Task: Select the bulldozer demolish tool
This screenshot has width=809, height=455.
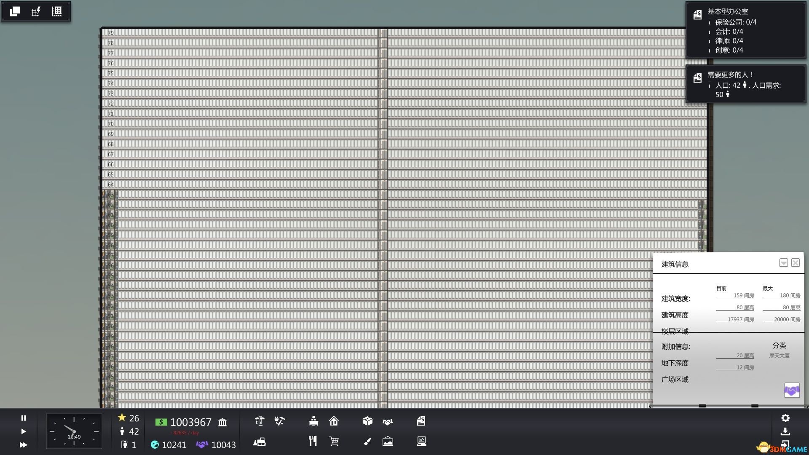Action: point(260,442)
